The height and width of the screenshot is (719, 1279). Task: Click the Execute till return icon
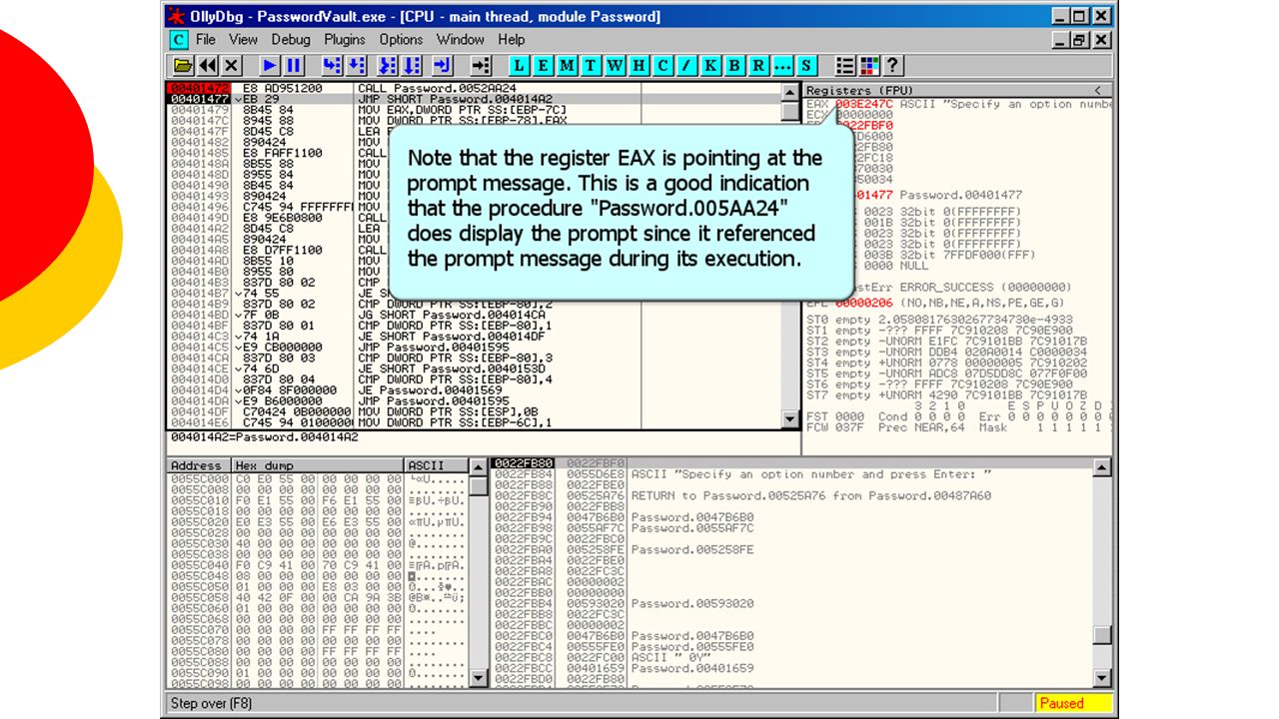click(443, 66)
